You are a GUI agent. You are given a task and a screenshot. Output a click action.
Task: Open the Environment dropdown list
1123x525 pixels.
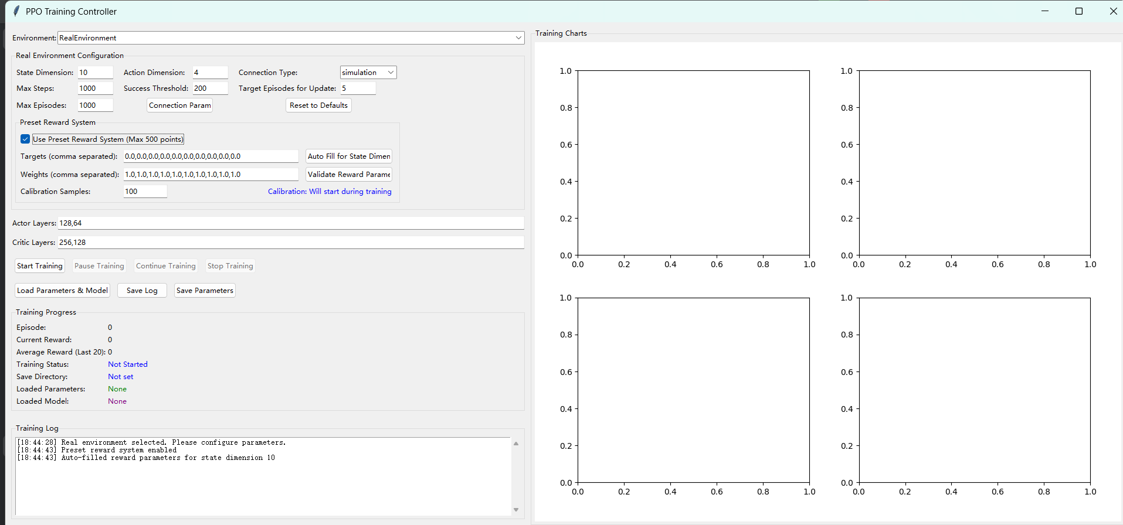[518, 38]
